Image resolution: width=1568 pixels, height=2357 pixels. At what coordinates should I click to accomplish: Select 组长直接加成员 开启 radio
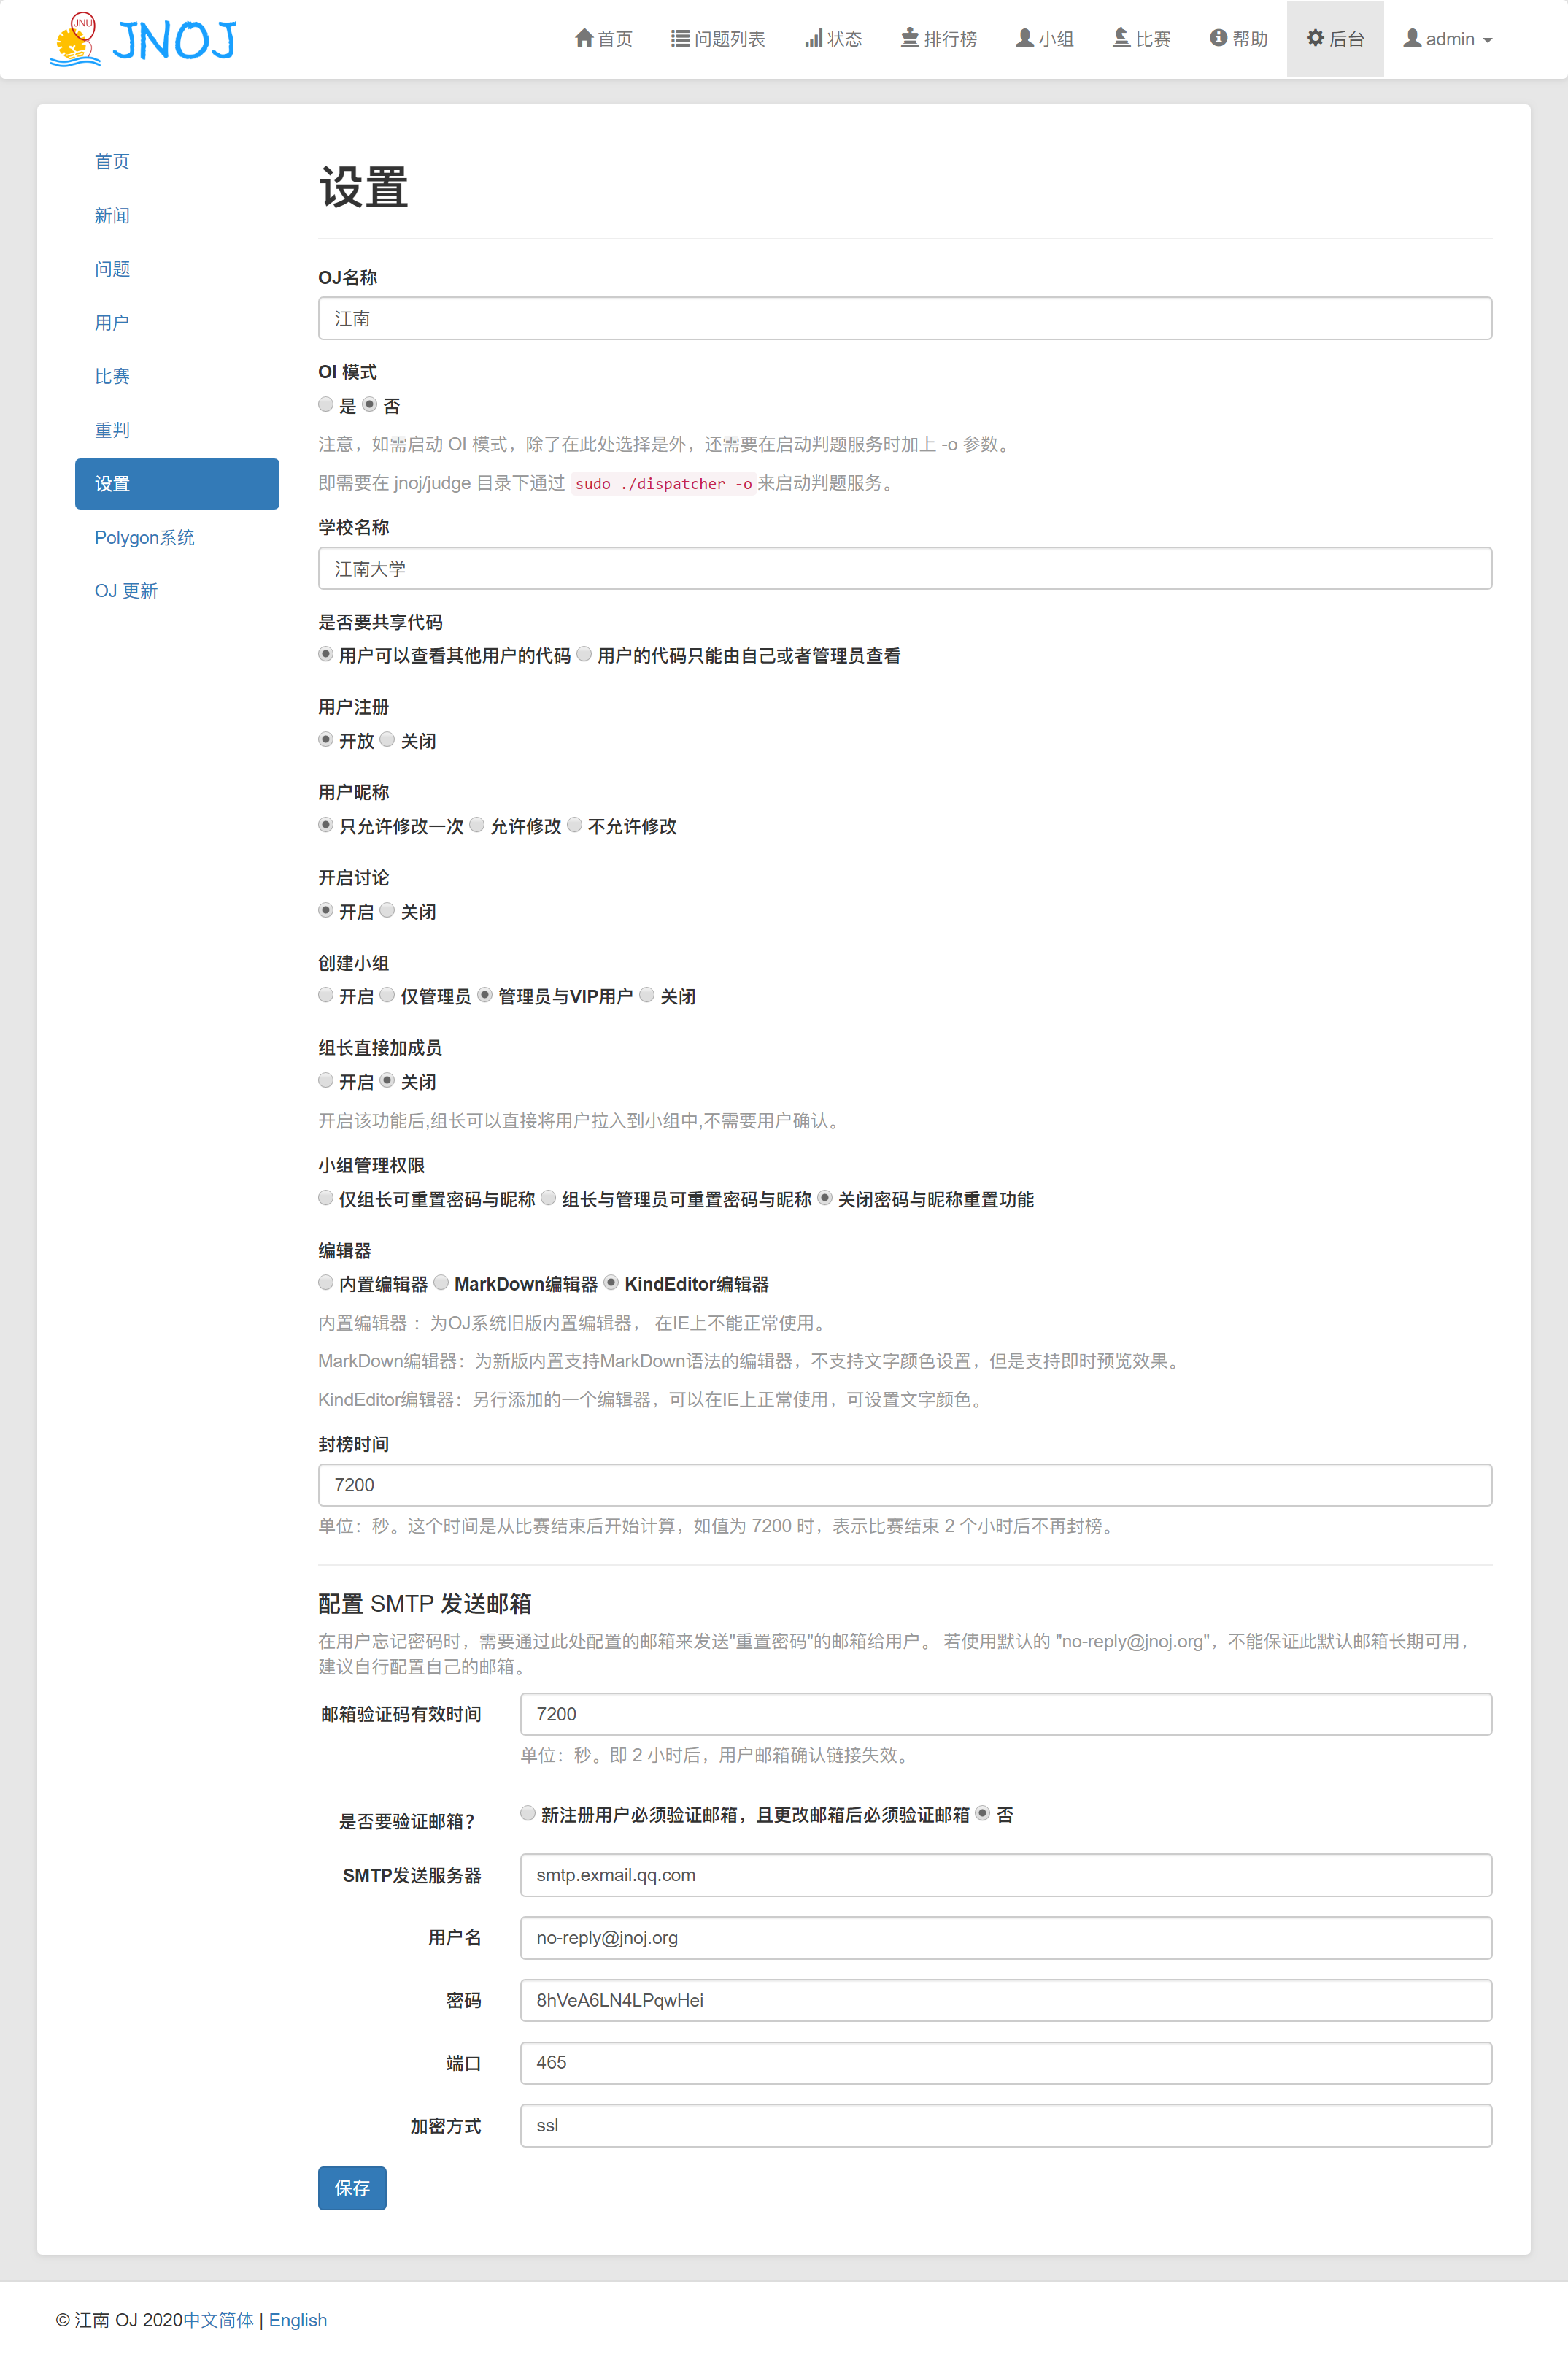tap(326, 1080)
